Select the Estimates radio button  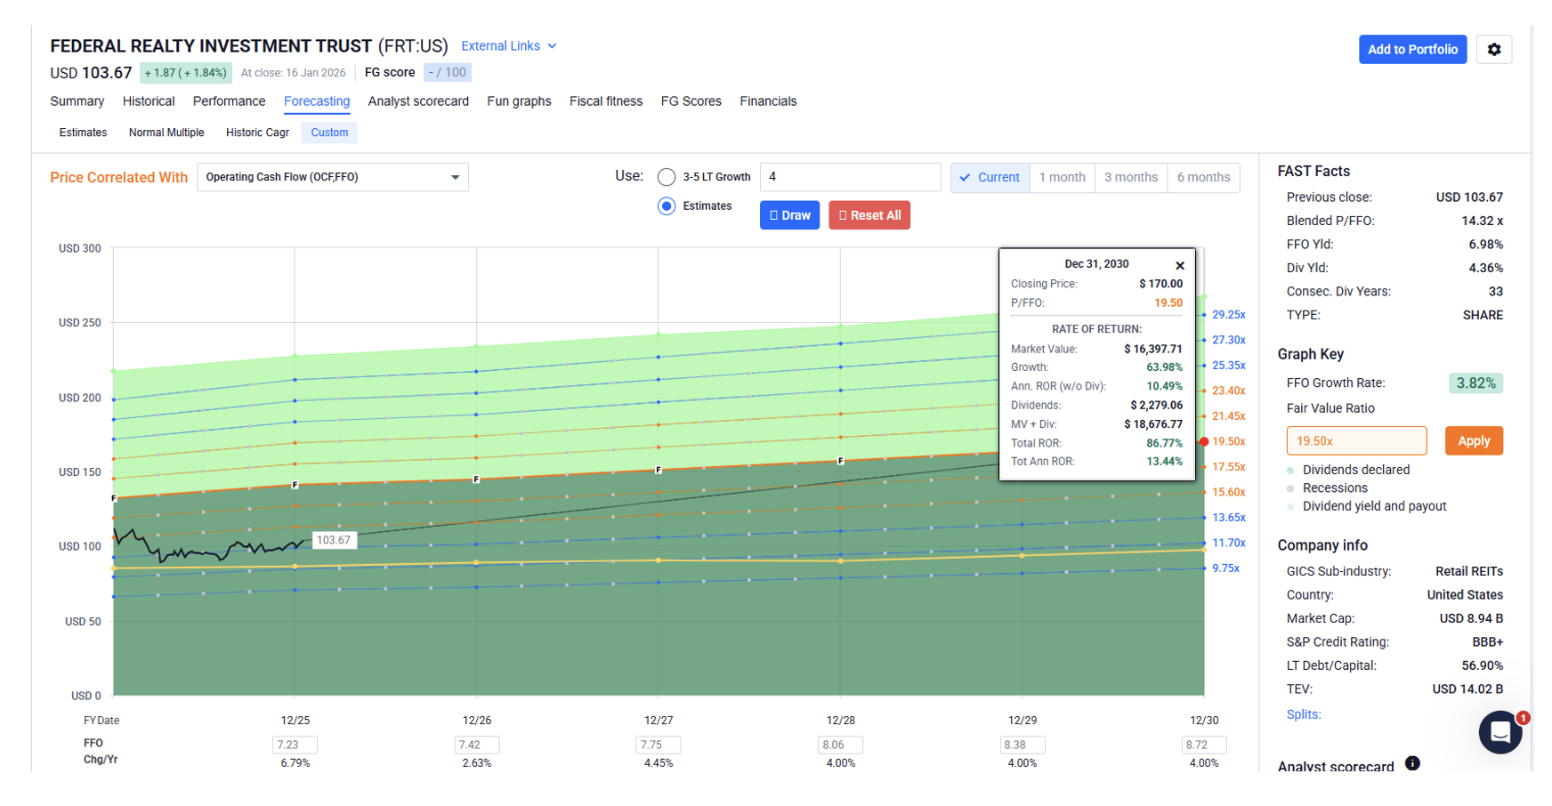point(667,206)
